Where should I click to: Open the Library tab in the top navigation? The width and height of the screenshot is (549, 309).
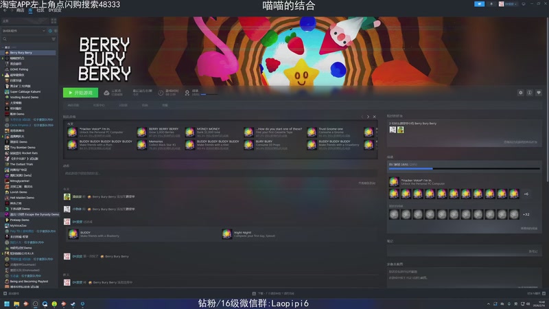[x=30, y=10]
